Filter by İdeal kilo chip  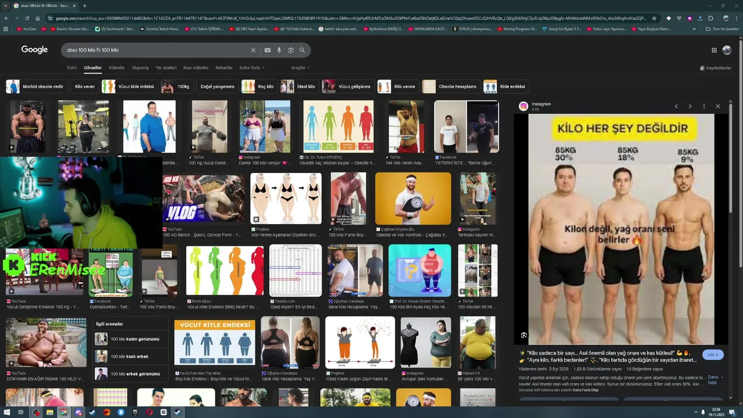[299, 87]
